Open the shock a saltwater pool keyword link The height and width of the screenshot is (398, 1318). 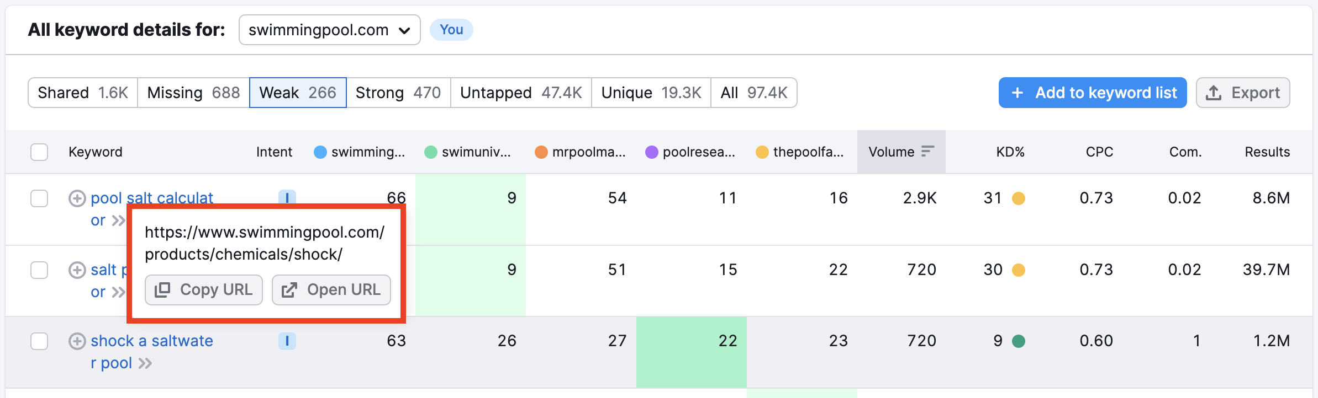[152, 352]
